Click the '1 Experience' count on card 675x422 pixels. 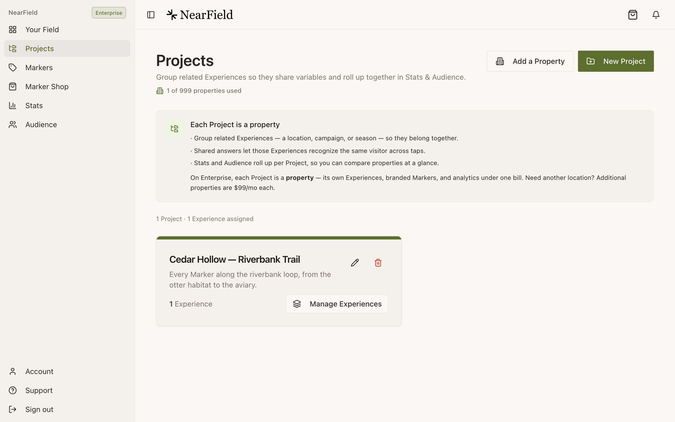191,304
